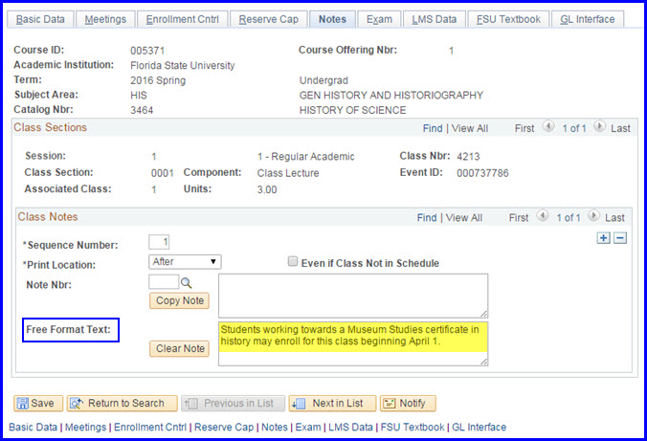Open FSU Textbook link in bottom navigation

(x=413, y=427)
